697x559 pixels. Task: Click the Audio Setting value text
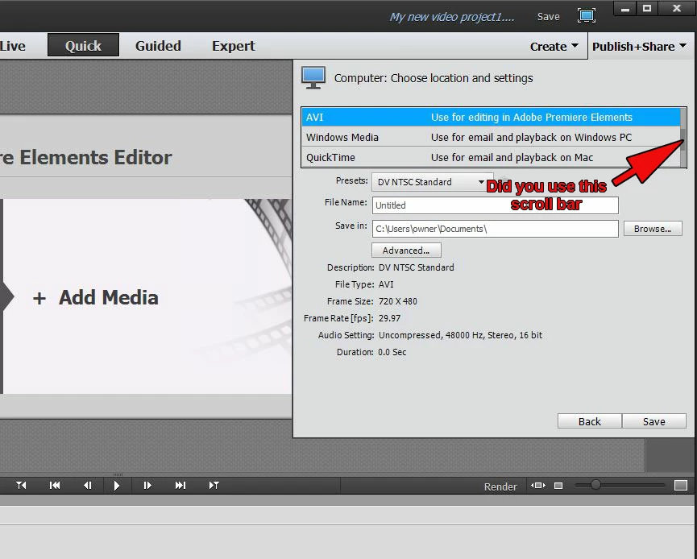461,335
